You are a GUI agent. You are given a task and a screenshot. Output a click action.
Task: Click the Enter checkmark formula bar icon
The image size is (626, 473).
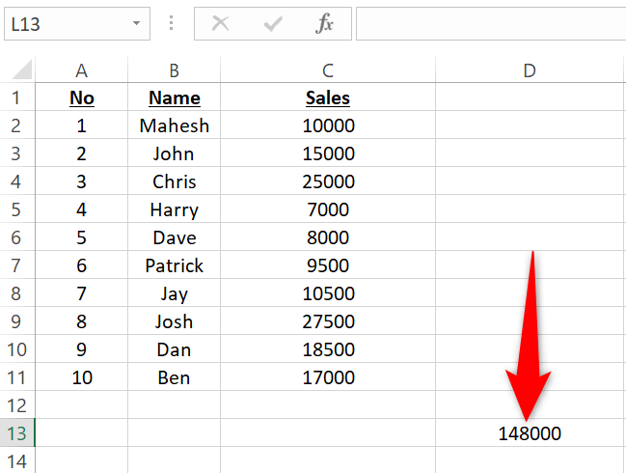(x=273, y=23)
